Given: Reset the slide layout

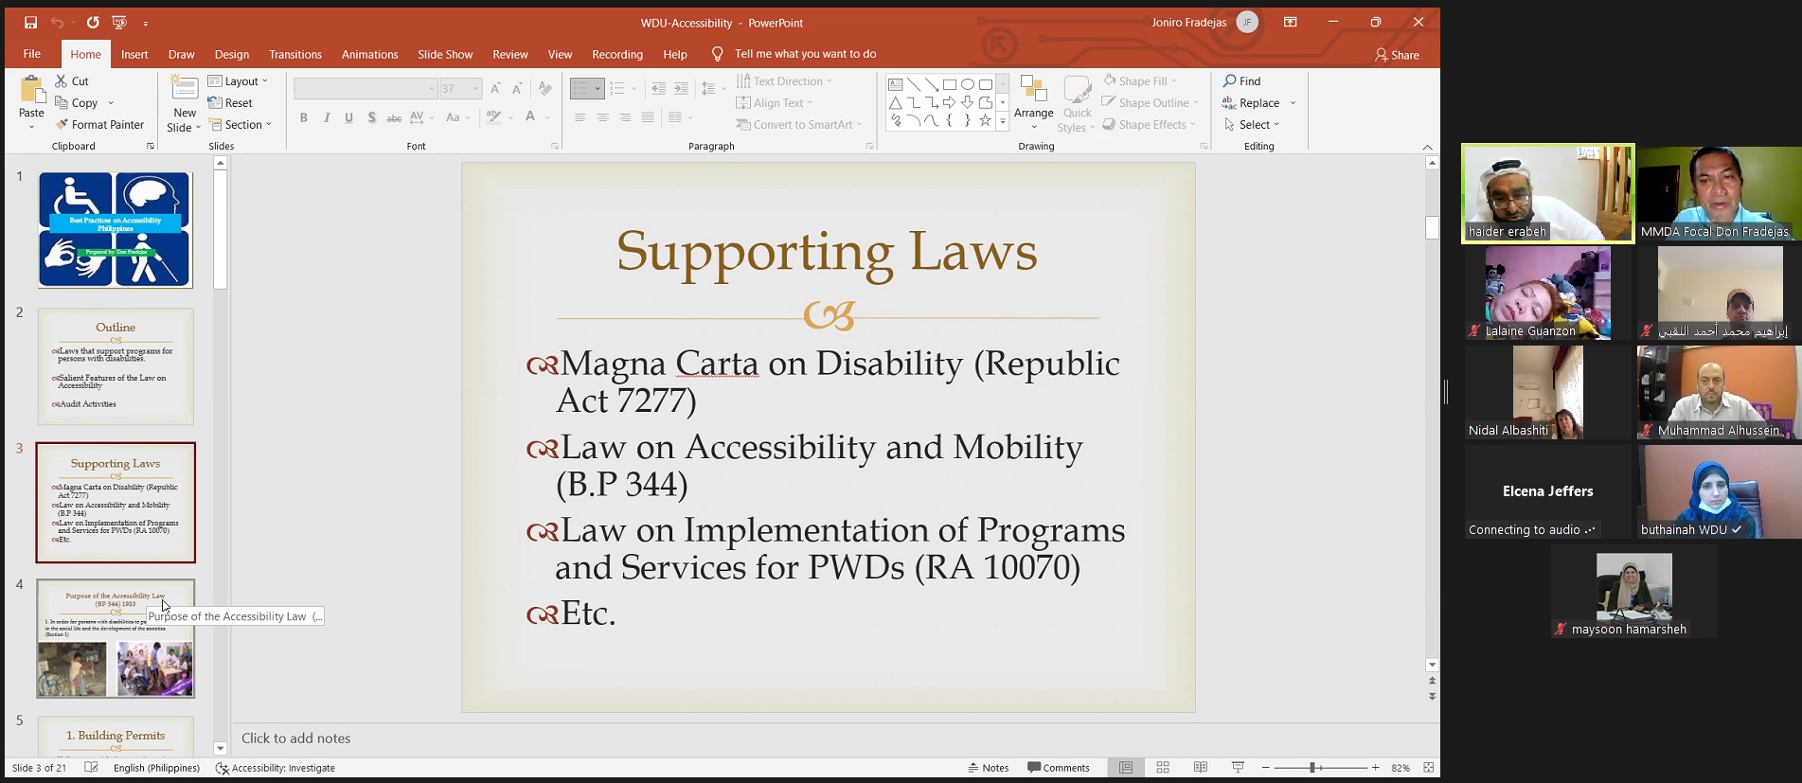Looking at the screenshot, I should tap(230, 103).
